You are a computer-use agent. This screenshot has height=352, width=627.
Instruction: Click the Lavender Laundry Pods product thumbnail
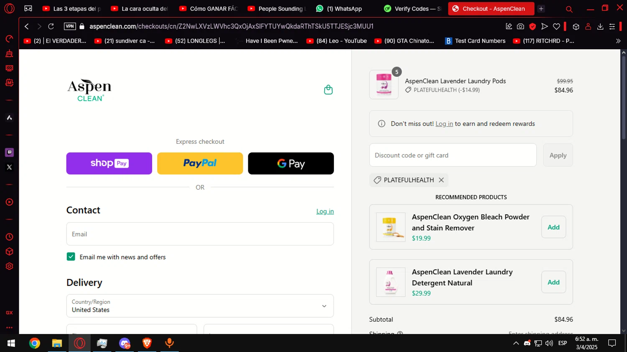384,84
